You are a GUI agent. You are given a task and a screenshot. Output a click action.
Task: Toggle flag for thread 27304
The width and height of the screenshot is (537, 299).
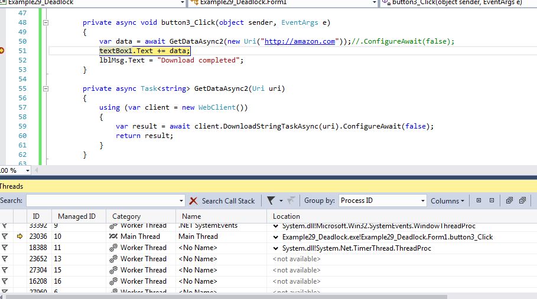[x=5, y=270]
